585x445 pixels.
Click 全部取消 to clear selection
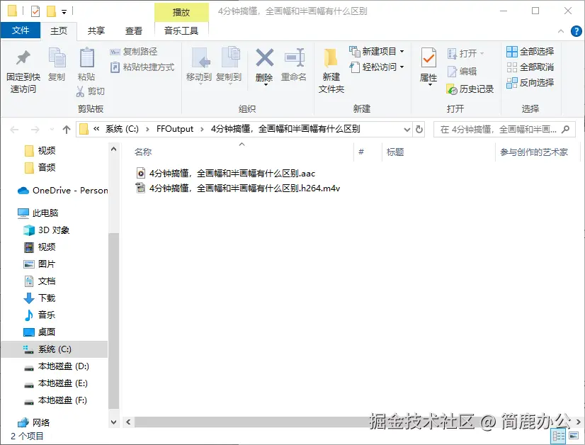530,67
